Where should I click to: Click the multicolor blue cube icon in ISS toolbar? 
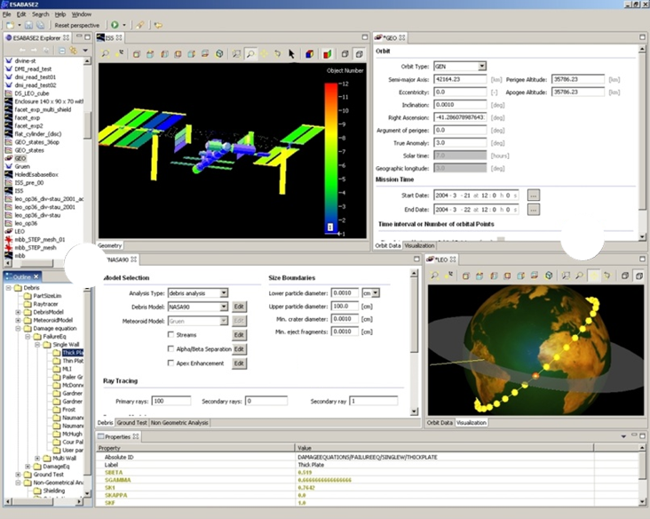click(x=309, y=54)
